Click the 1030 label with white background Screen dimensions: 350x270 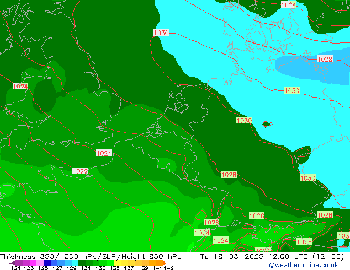click(161, 33)
